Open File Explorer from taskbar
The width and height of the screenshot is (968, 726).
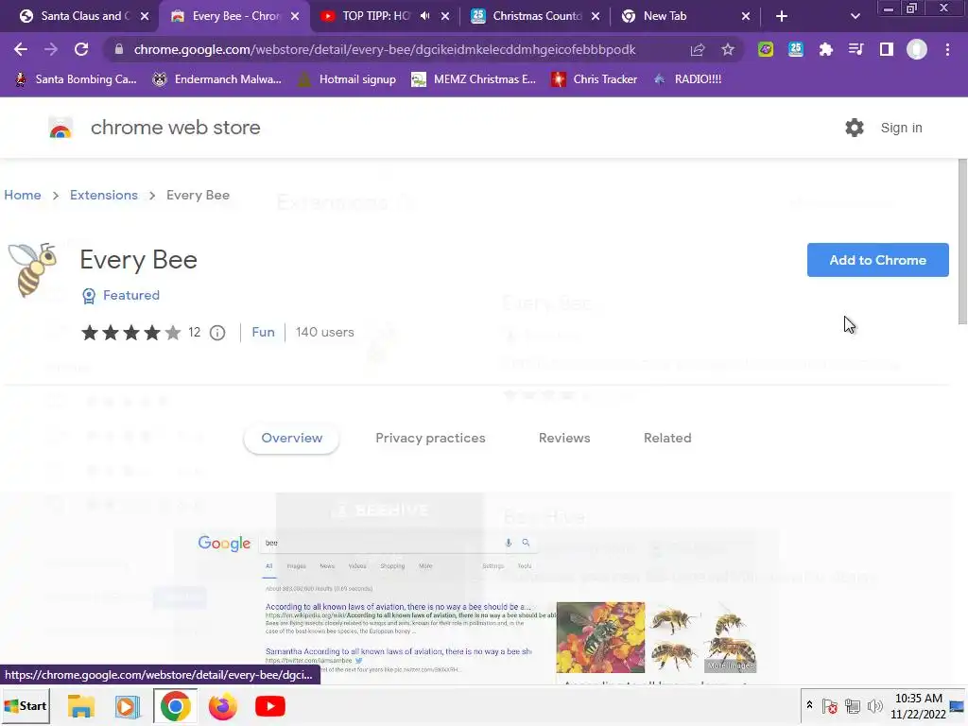point(81,706)
